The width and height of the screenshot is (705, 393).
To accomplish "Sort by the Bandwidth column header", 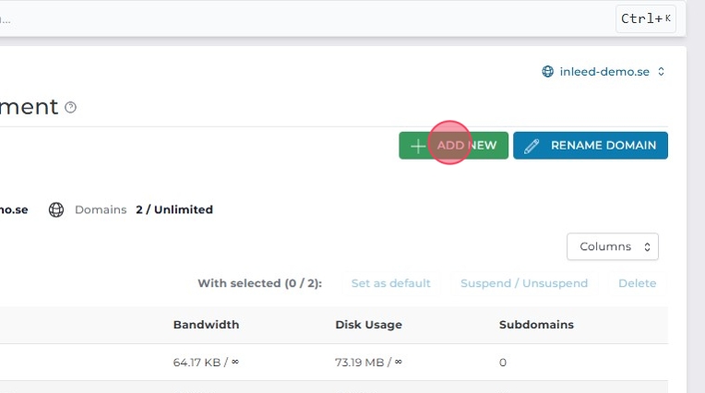I will [x=206, y=325].
